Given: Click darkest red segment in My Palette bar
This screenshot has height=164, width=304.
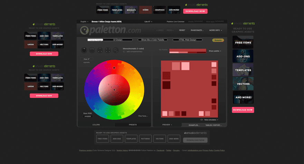Looking at the screenshot, I should [201, 52].
